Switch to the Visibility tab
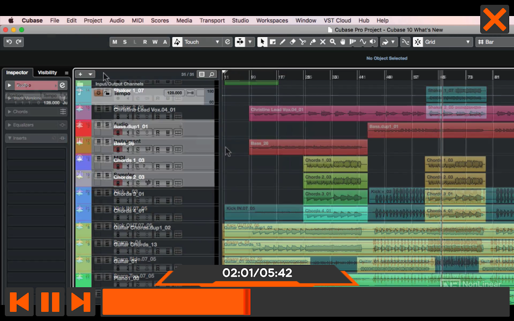Screen dimensions: 514x321 click(x=47, y=73)
